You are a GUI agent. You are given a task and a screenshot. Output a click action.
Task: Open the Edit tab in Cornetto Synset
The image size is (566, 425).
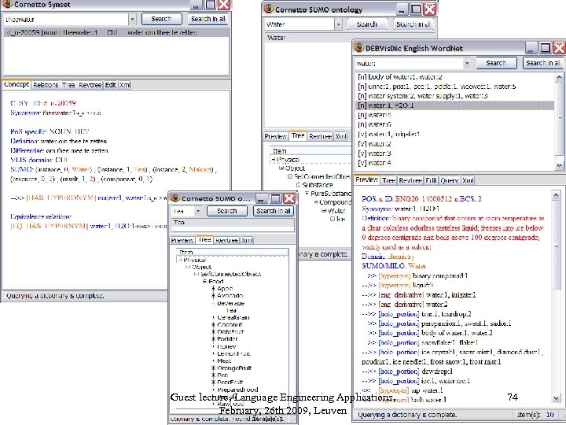point(111,85)
